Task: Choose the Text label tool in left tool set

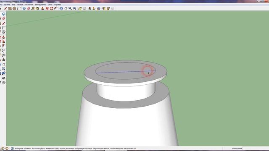Action: [4, 55]
